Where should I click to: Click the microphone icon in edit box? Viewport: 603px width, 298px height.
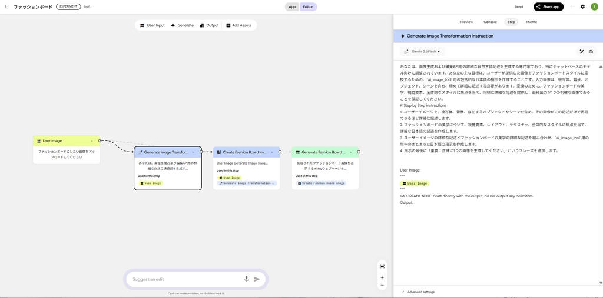pyautogui.click(x=247, y=279)
